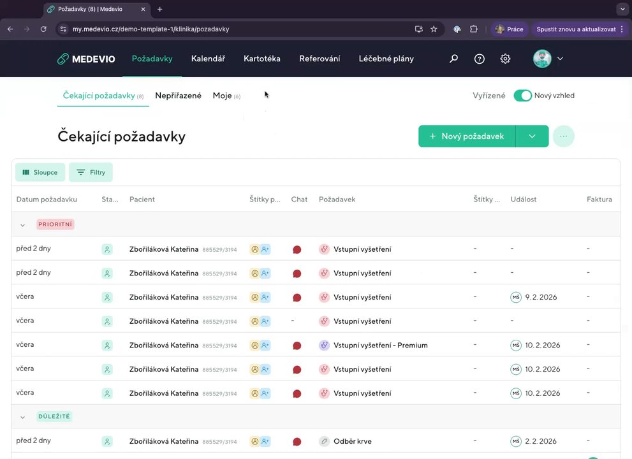Click the stethoscope icon beside Vstupní vyšetření - Premium
632x459 pixels.
(x=324, y=346)
